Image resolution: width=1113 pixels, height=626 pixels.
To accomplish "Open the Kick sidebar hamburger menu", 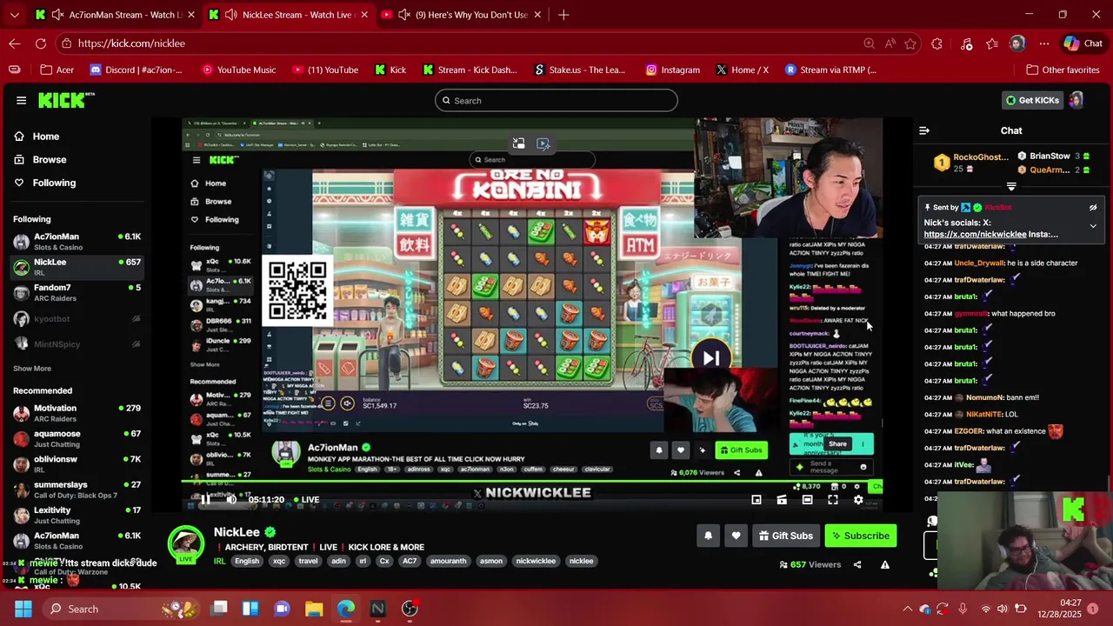I will point(21,100).
